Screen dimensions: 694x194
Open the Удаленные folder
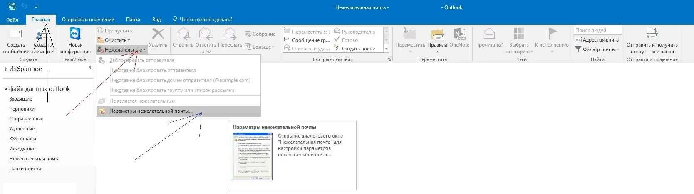22,129
